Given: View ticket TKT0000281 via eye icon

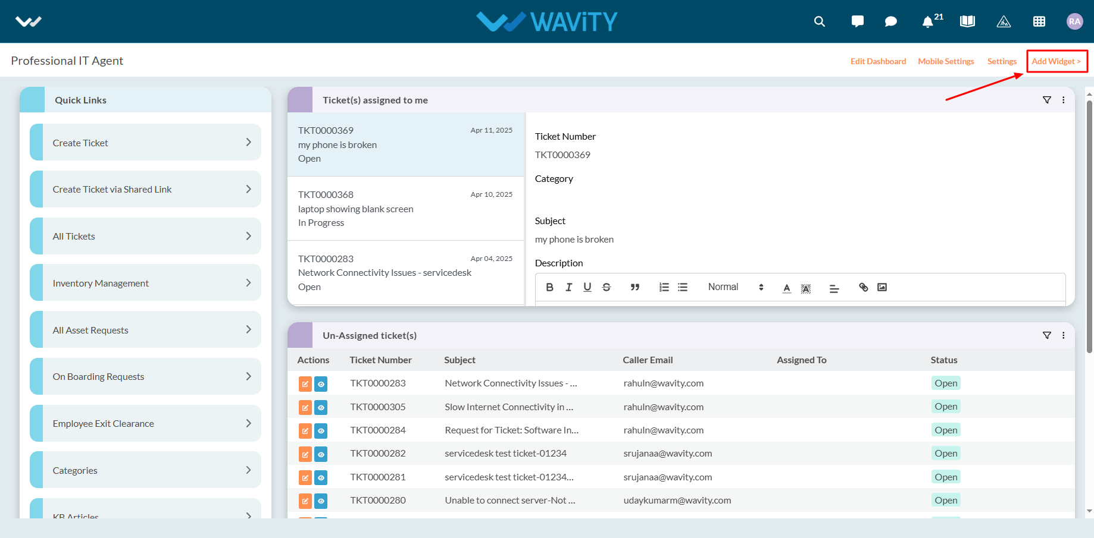Looking at the screenshot, I should click(x=321, y=477).
